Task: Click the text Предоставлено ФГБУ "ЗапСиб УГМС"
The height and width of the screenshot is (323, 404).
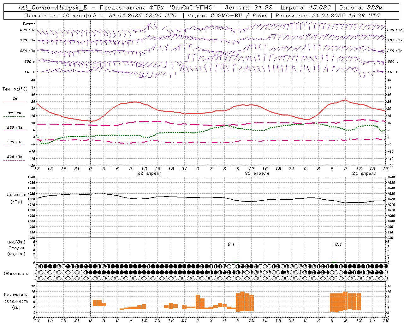Action: [157, 8]
